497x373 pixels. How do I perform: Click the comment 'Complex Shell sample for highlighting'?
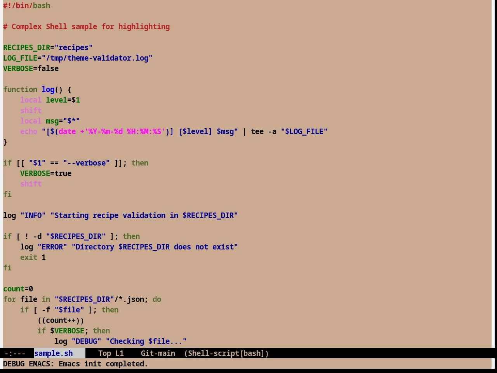click(90, 26)
